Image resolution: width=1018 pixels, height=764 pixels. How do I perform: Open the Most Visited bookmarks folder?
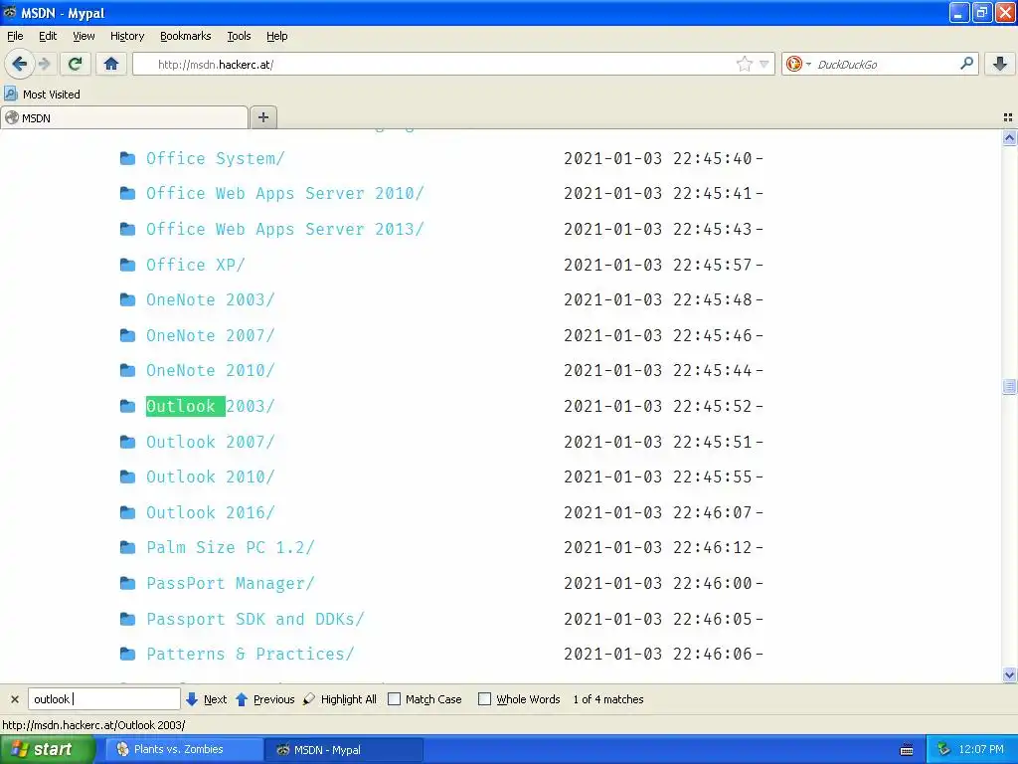click(x=42, y=95)
